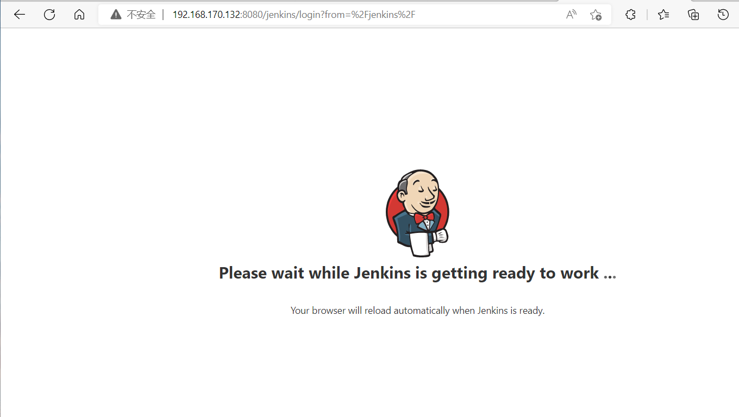Viewport: 739px width, 417px height.
Task: Click the not secure warning triangle icon
Action: click(116, 15)
